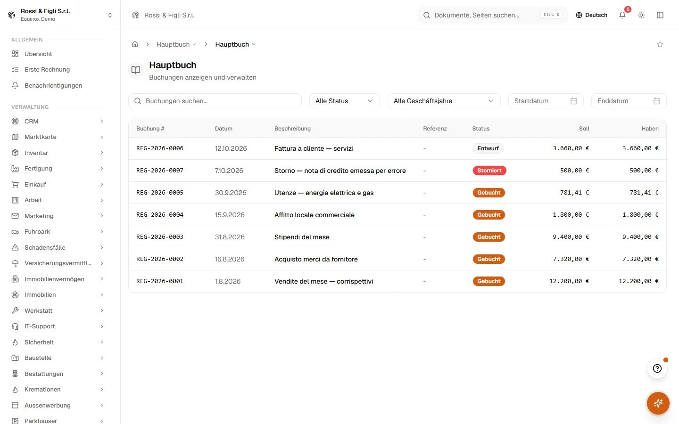
Task: Expand the Marketing sidebar section chevron
Action: (x=102, y=216)
